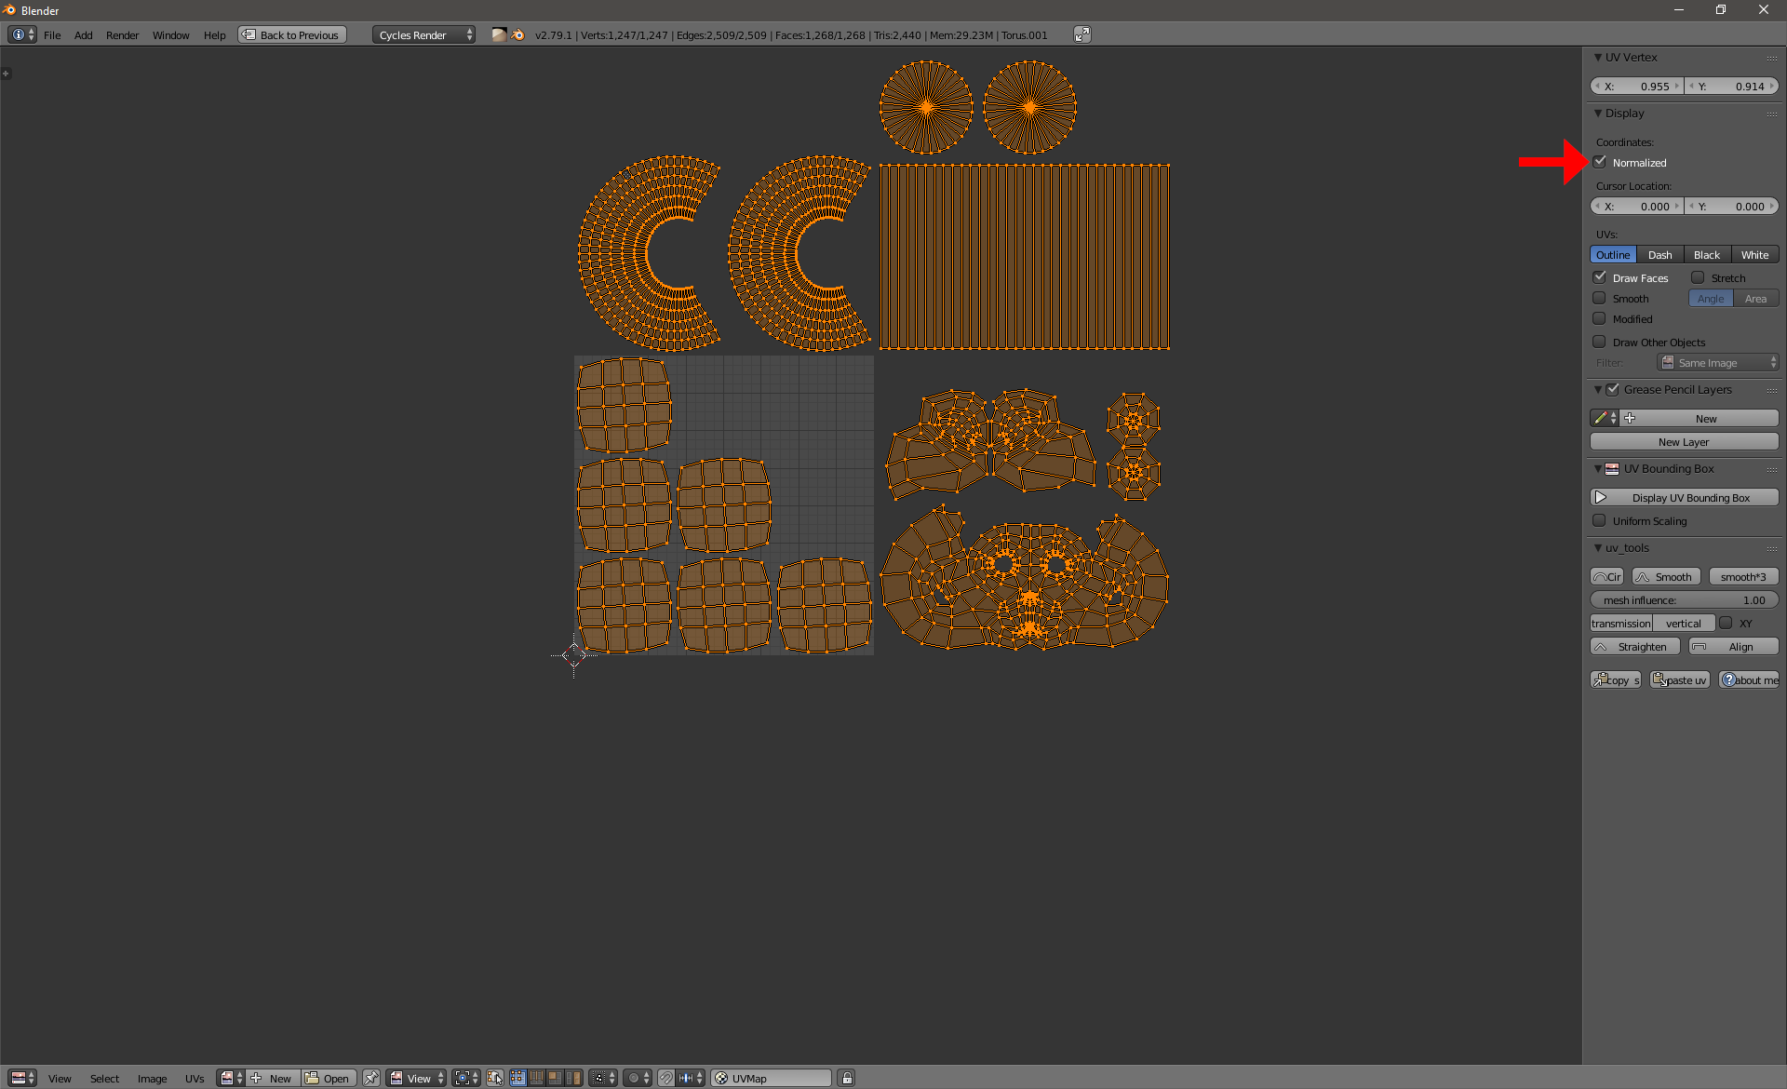Toggle proportional editing circle icon

[638, 1078]
